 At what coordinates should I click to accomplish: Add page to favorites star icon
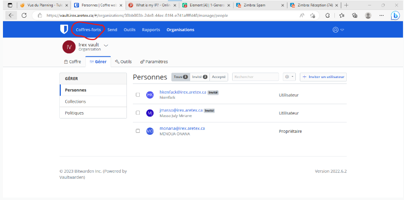(x=313, y=15)
